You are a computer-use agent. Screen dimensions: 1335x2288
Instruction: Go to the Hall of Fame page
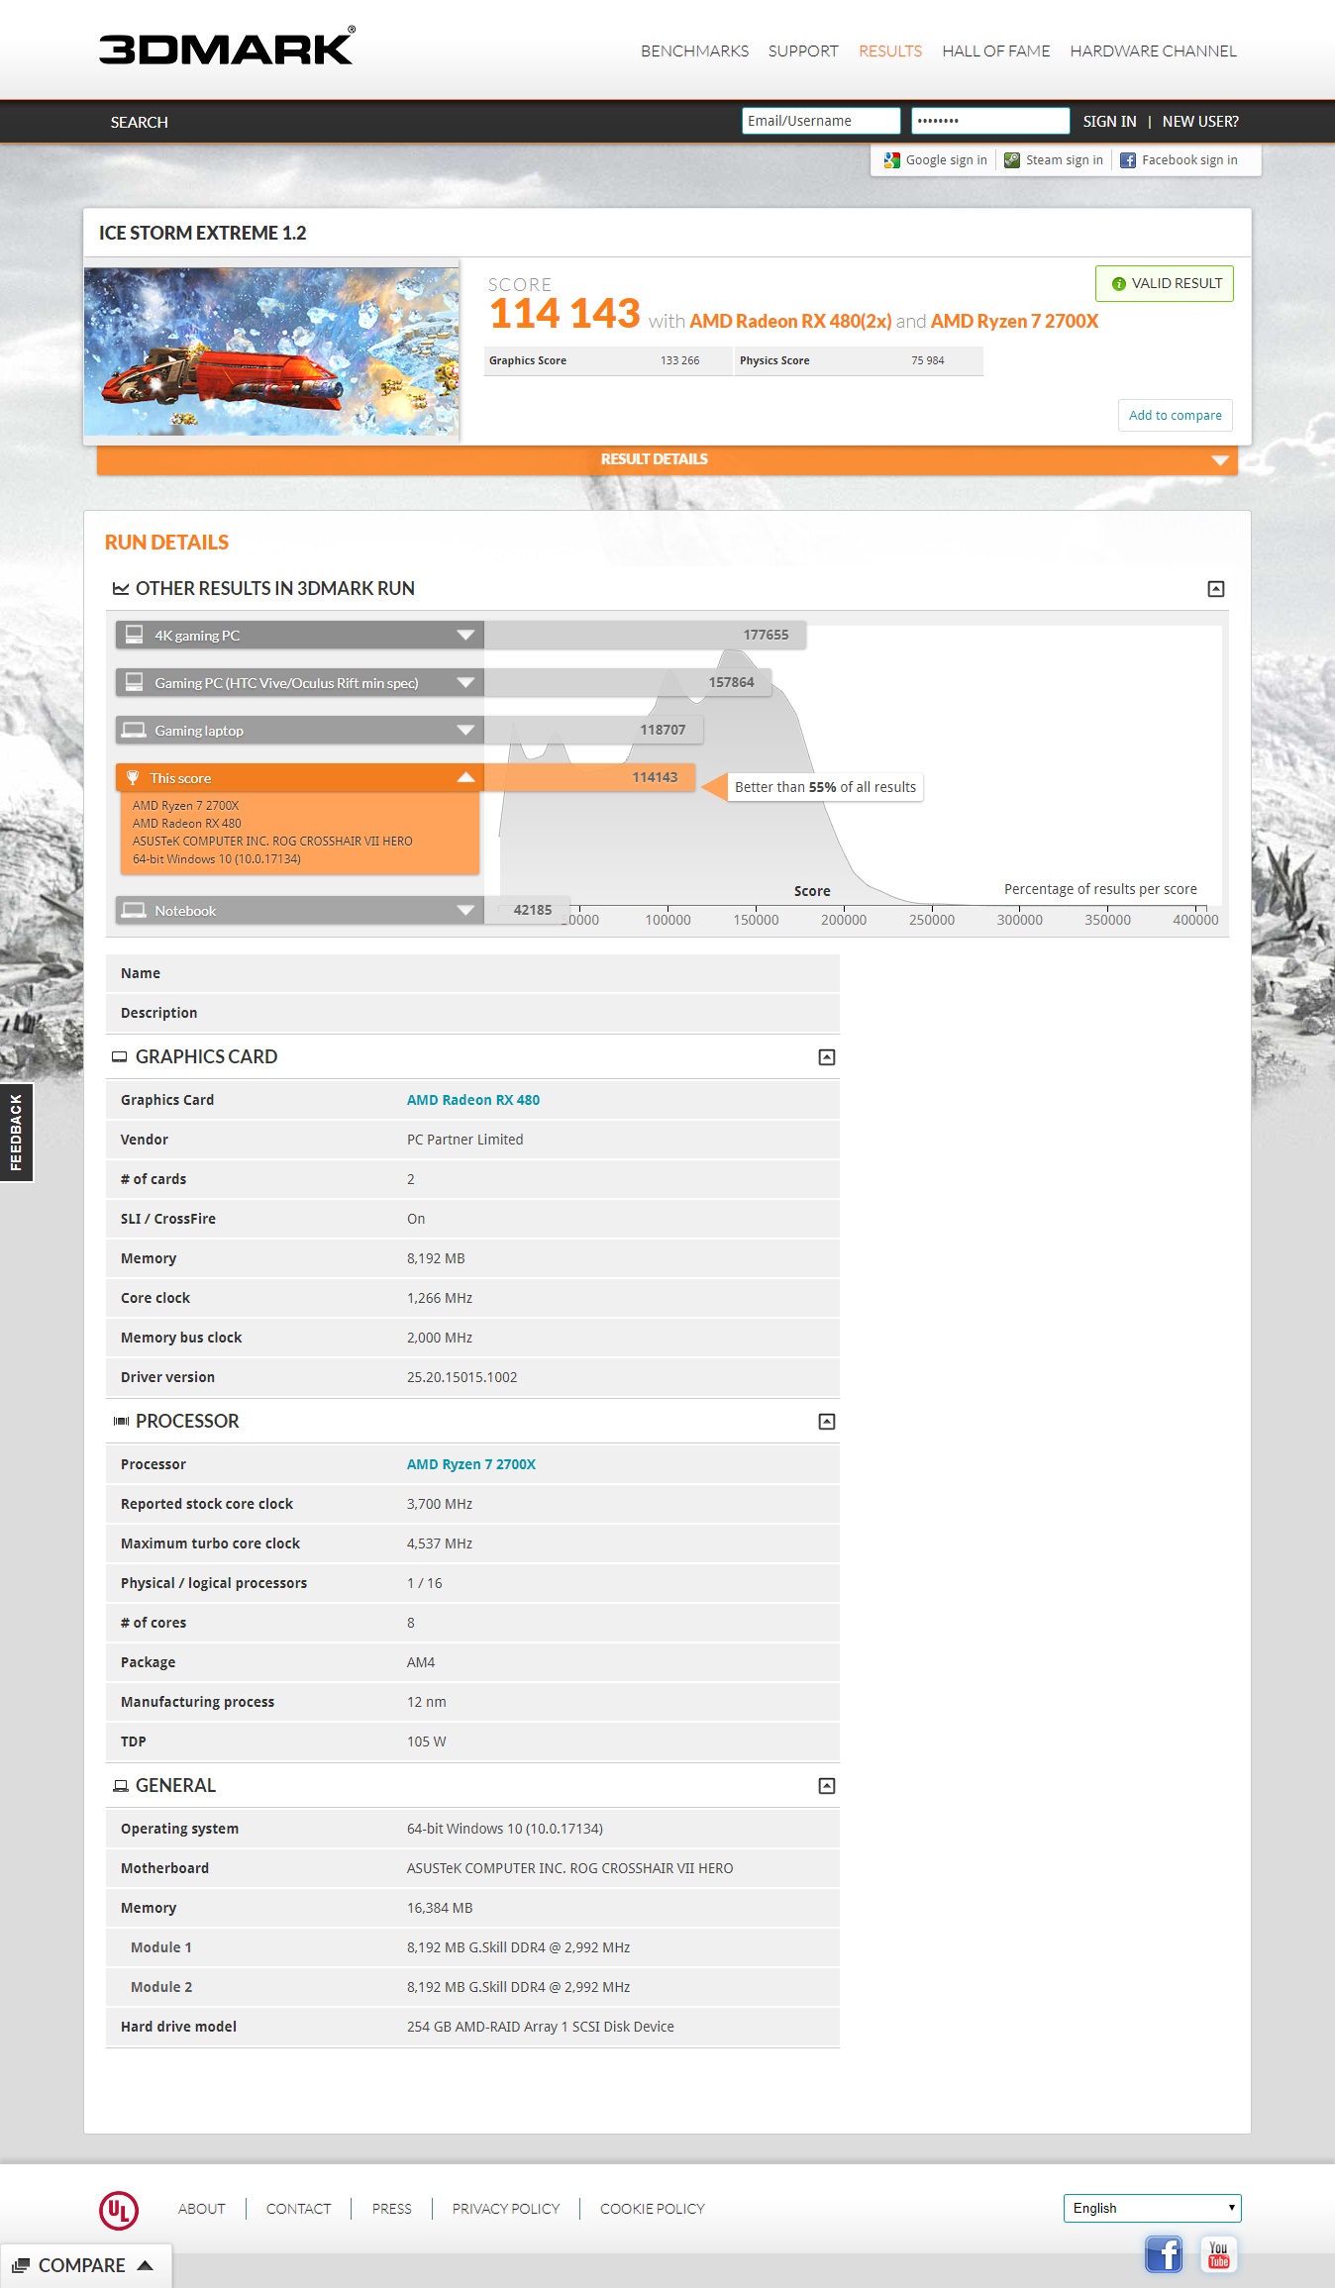tap(995, 51)
